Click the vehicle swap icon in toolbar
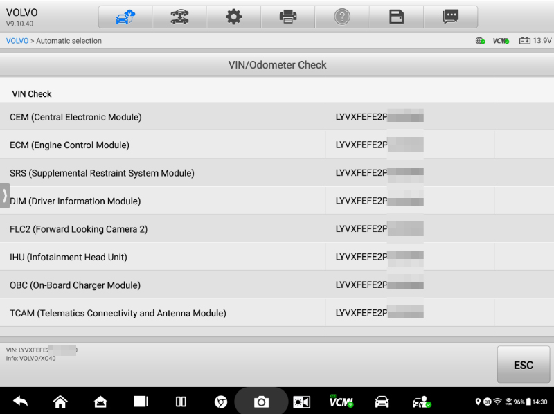The height and width of the screenshot is (414, 554). 179,17
